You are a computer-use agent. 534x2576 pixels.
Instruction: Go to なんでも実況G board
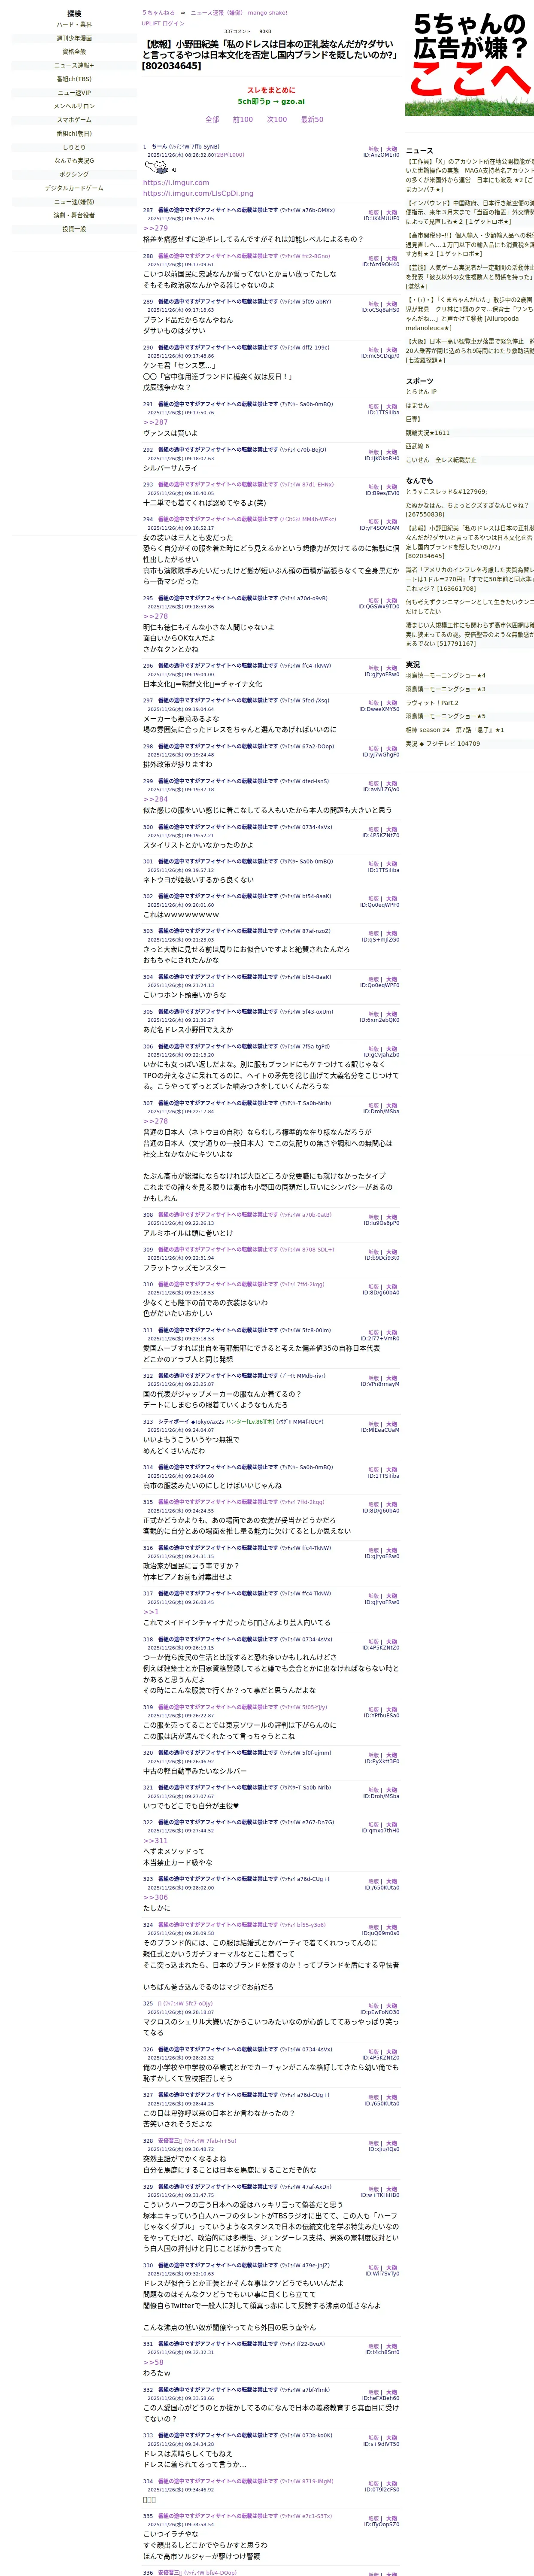(74, 160)
